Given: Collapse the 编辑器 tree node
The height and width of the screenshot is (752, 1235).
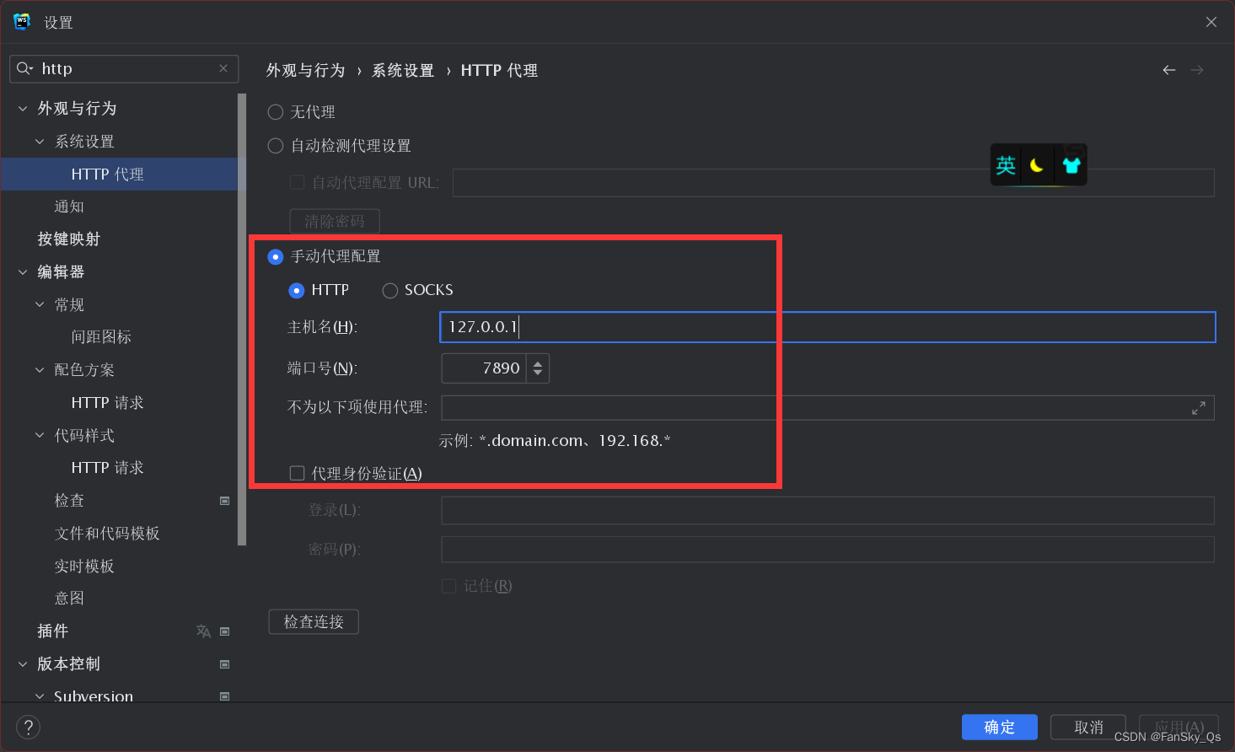Looking at the screenshot, I should click(x=23, y=272).
